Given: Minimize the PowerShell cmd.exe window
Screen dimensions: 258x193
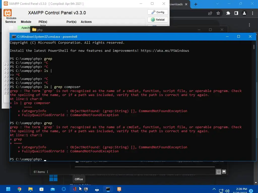Looking at the screenshot, I should [x=227, y=36].
